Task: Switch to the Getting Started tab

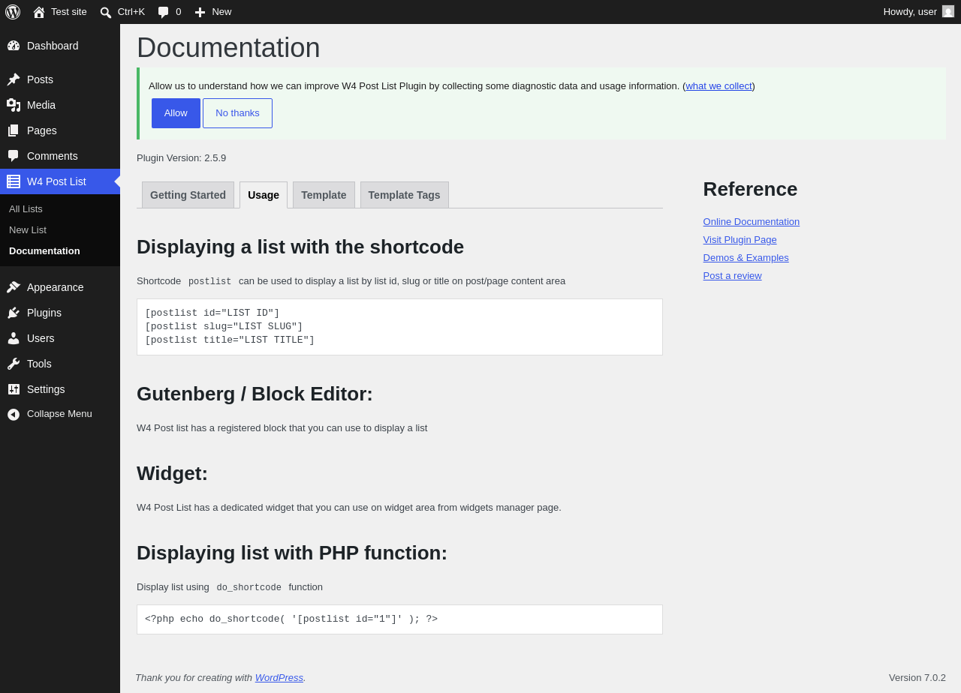Action: [x=188, y=195]
